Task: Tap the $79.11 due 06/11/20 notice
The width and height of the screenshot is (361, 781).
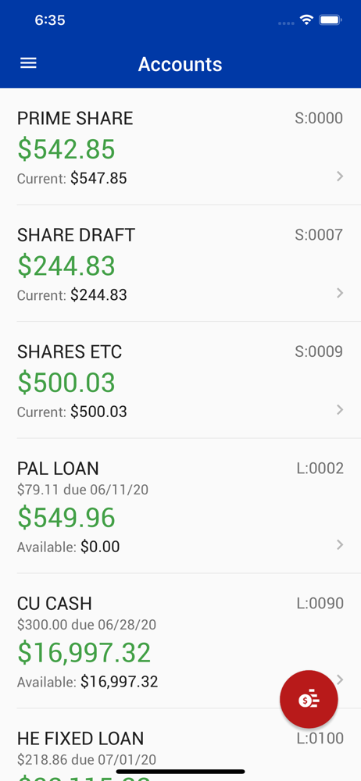Action: [x=83, y=490]
